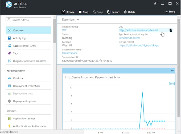This screenshot has height=134, width=181.
Task: Click the Swap arrows icon
Action: point(94,12)
